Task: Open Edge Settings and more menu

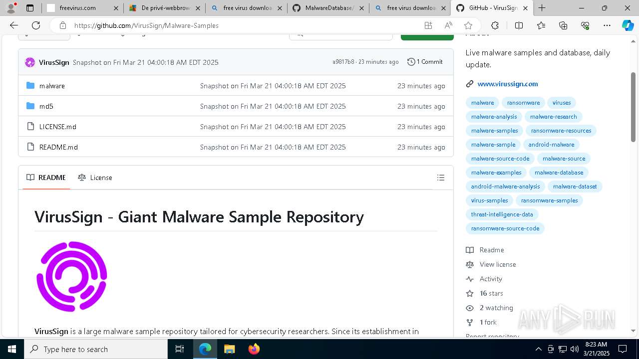Action: (607, 25)
